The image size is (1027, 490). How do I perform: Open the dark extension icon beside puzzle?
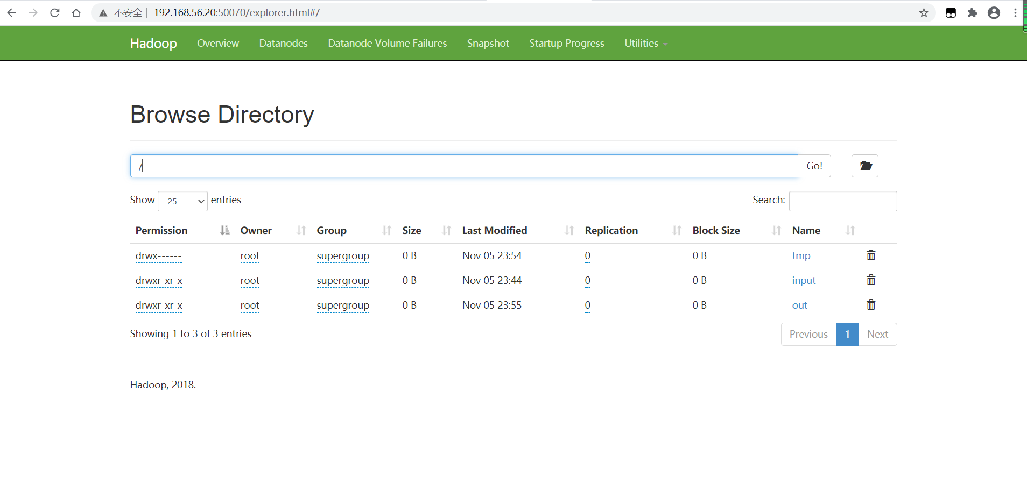pos(951,12)
